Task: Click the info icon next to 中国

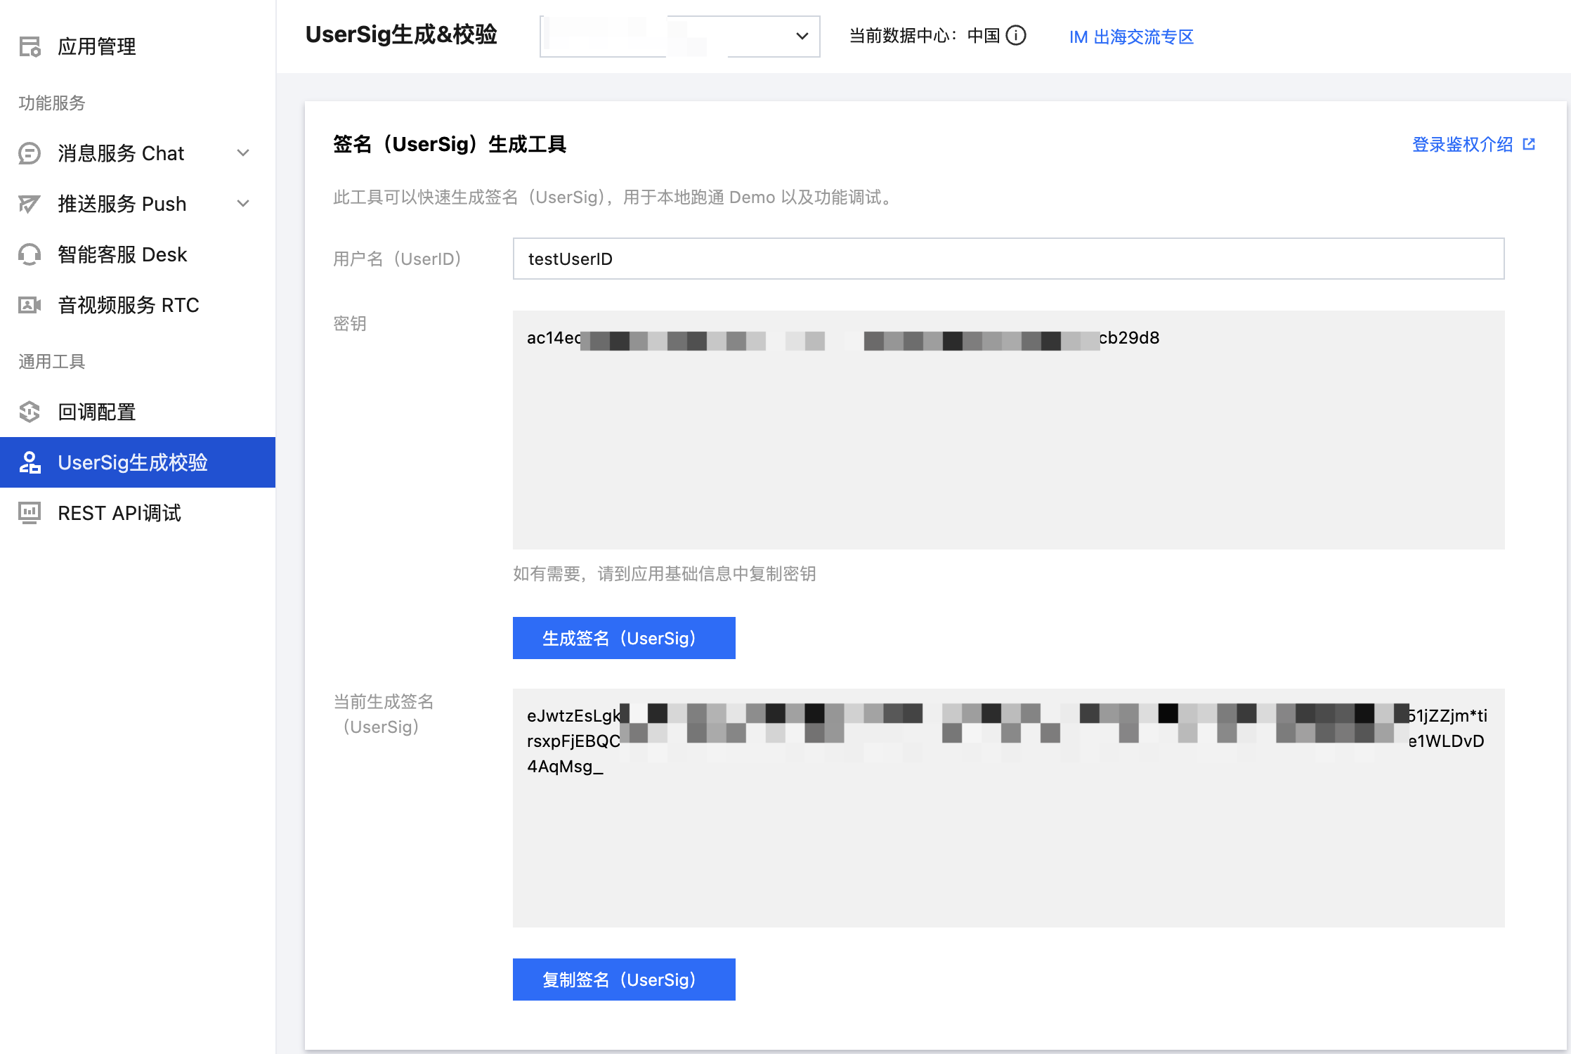Action: coord(1016,36)
